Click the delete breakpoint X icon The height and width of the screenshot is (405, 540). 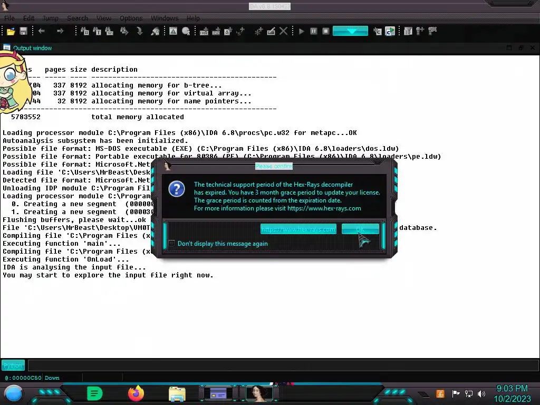[432, 31]
